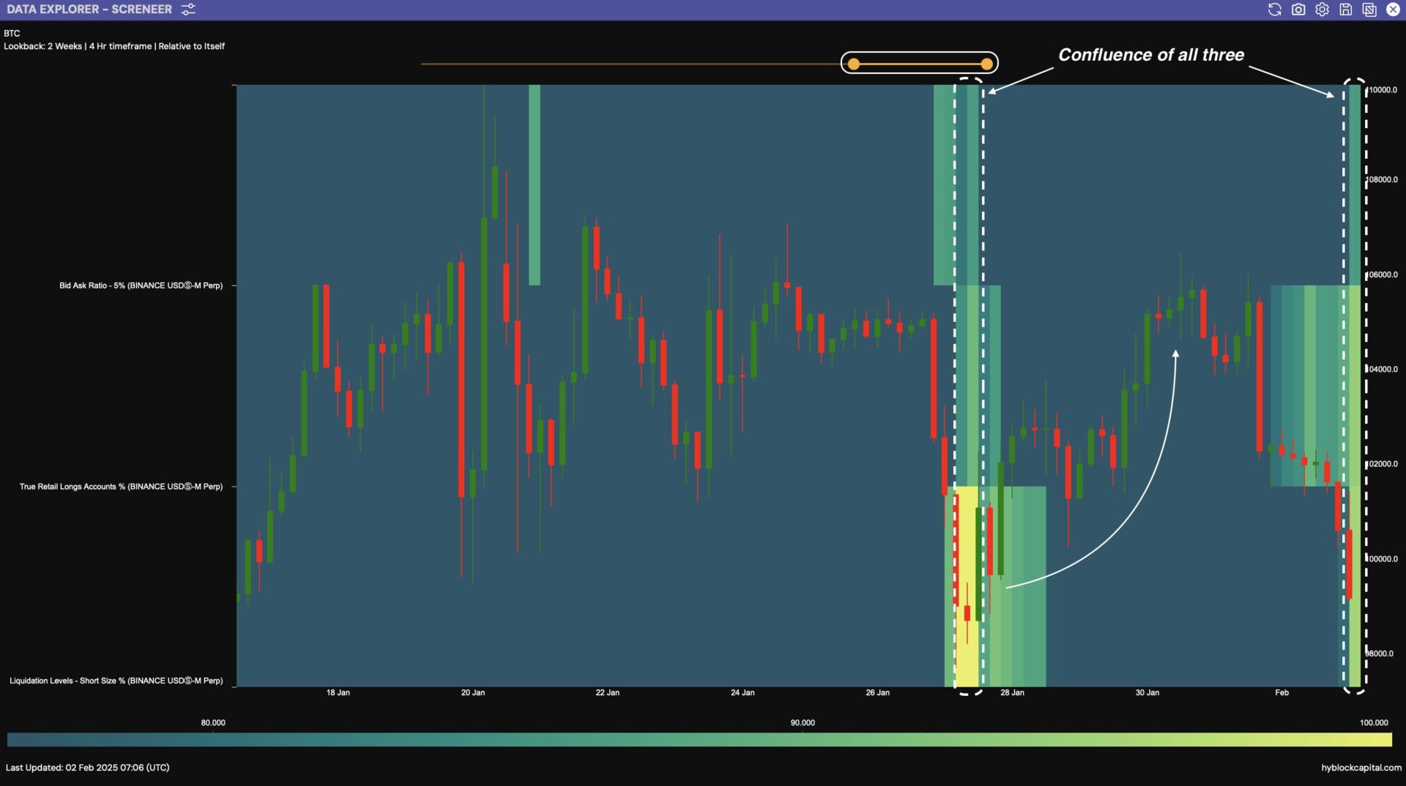The width and height of the screenshot is (1406, 786).
Task: Click the Data Explorer - Screener title
Action: (x=89, y=10)
